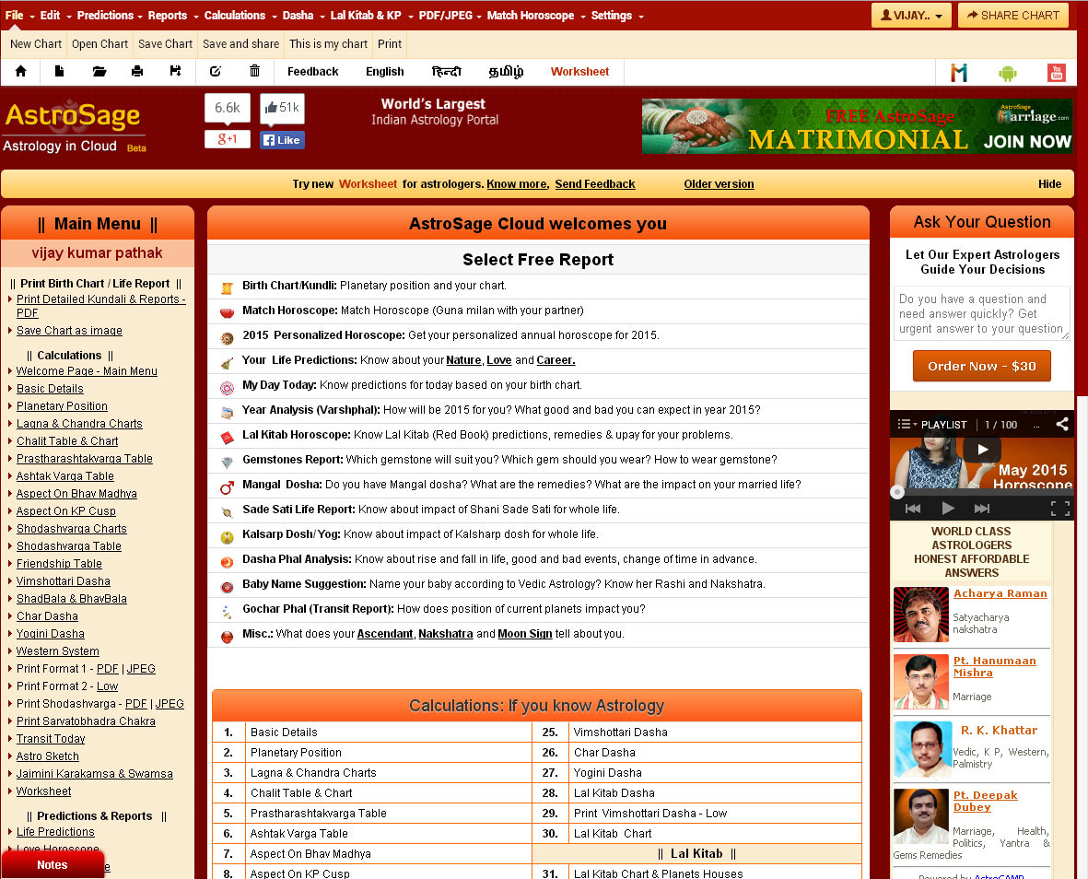Screen dimensions: 1088x879
Task: Click the SHARE CHART button
Action: click(x=1012, y=16)
